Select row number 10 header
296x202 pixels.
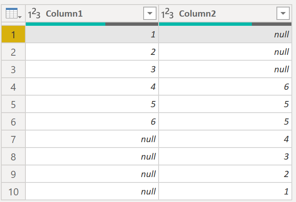coord(13,192)
